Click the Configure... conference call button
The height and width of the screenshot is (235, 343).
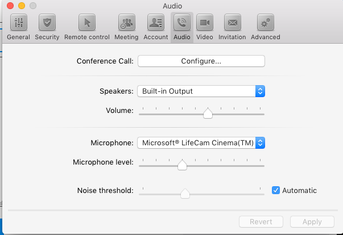pos(201,61)
